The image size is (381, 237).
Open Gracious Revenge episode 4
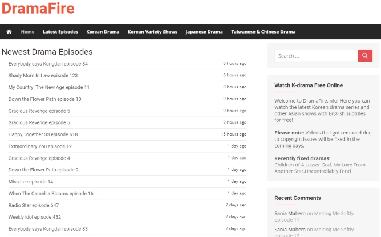point(39,158)
